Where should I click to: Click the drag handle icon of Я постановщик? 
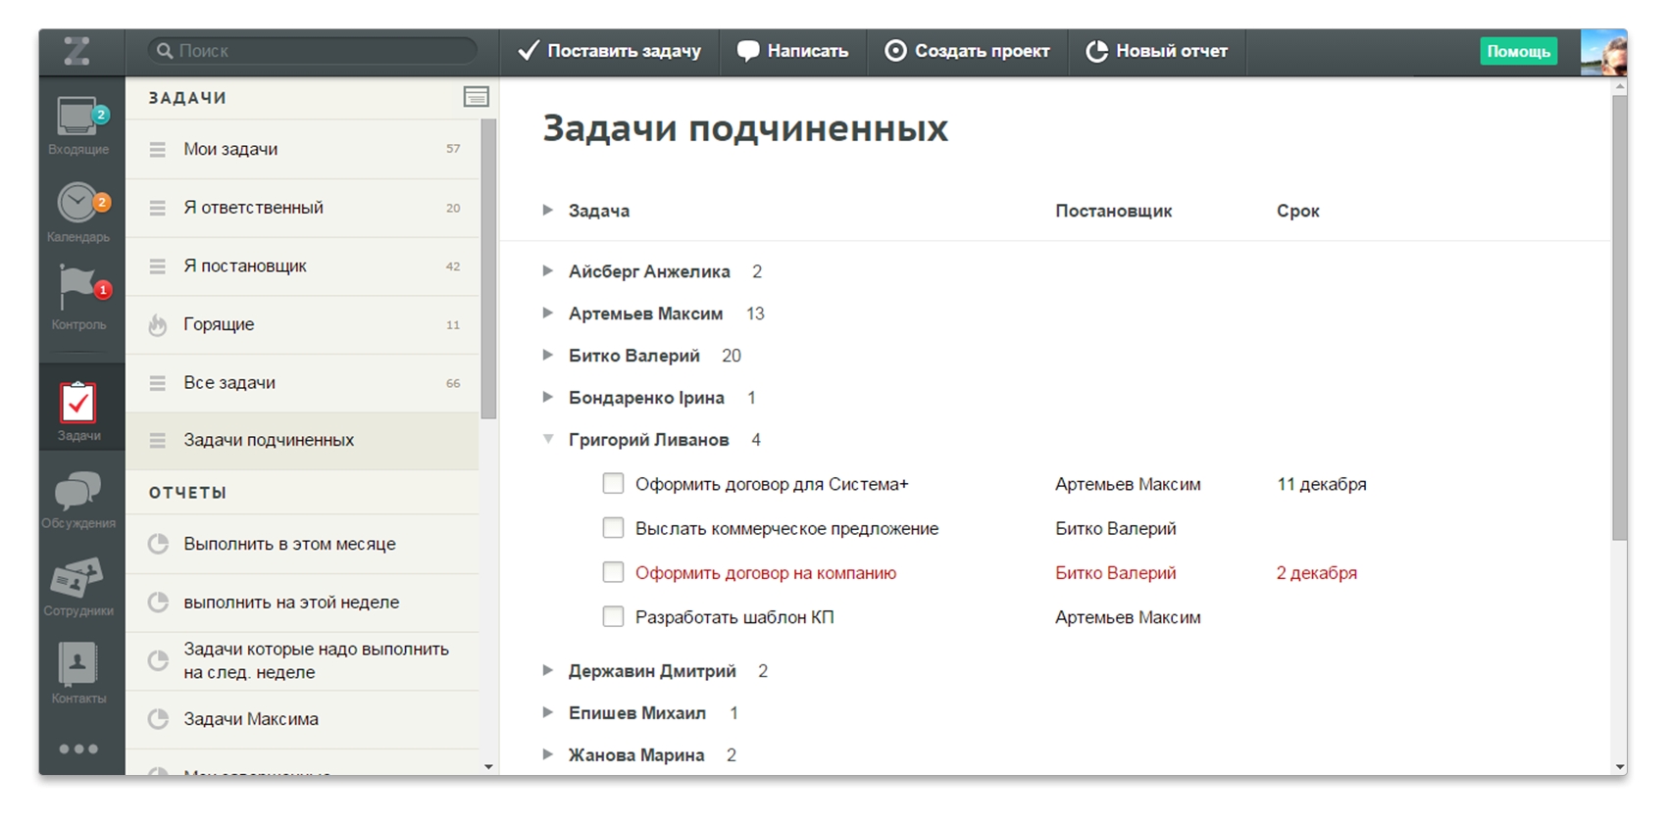click(x=157, y=266)
